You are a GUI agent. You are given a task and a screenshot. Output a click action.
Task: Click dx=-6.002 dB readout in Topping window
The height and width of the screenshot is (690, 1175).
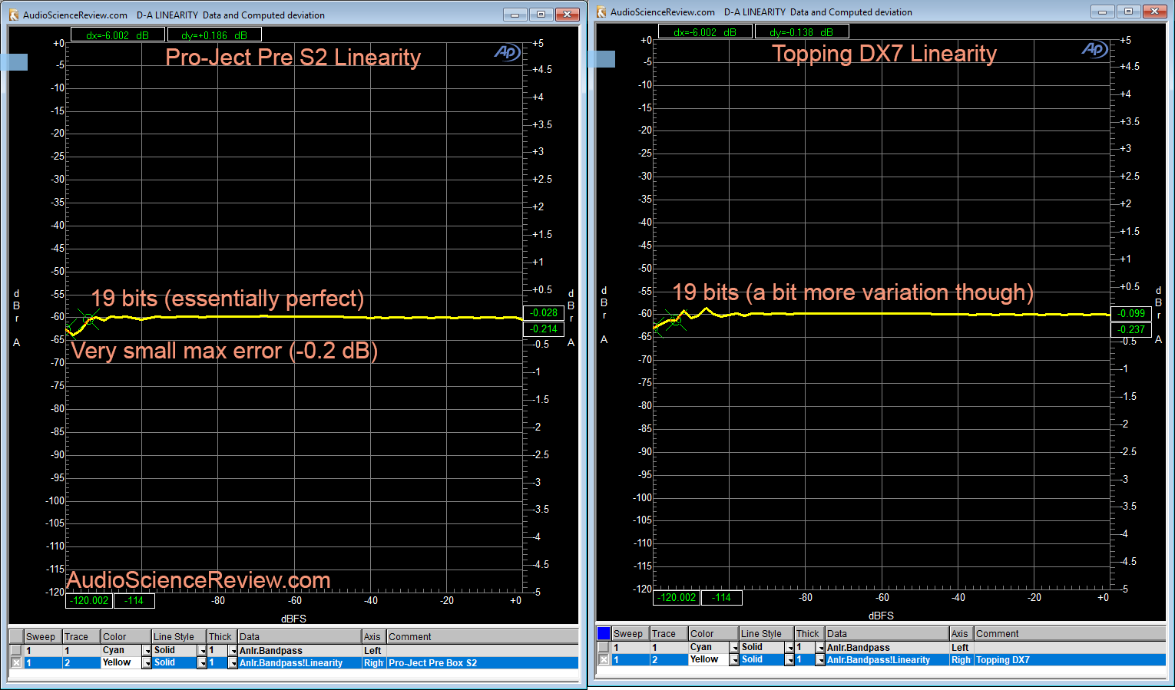[705, 32]
